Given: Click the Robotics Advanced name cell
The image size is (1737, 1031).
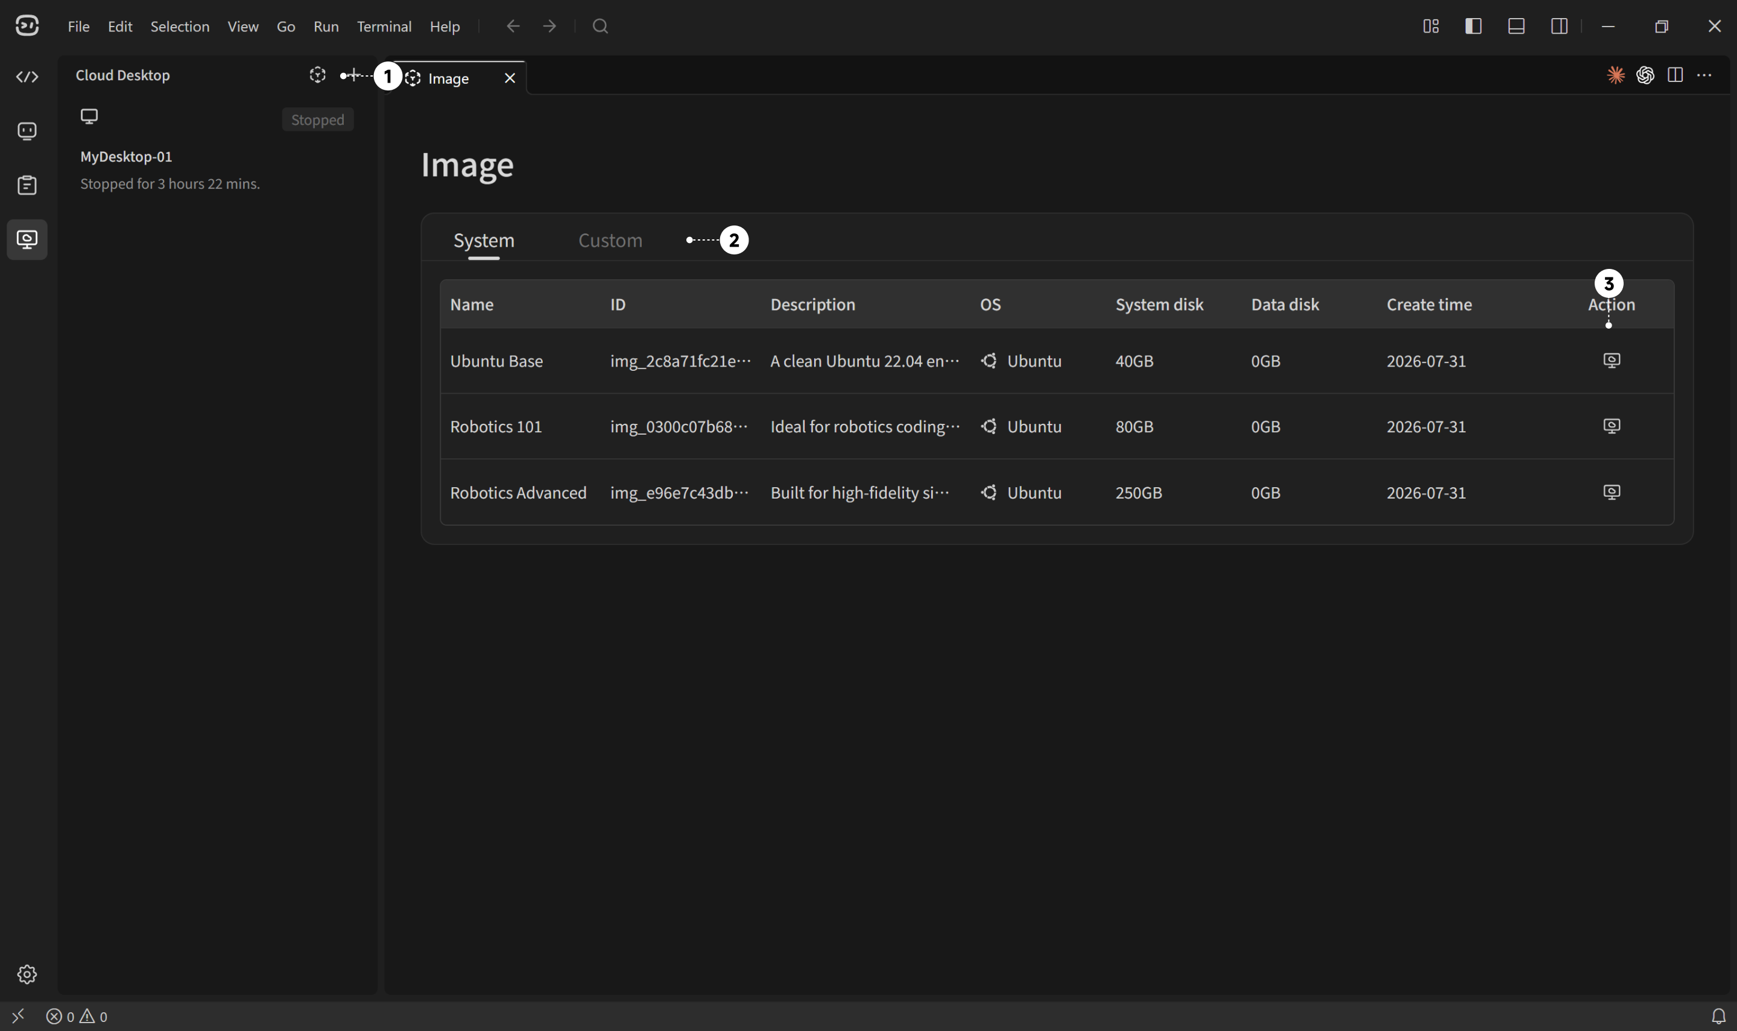Looking at the screenshot, I should [x=518, y=493].
